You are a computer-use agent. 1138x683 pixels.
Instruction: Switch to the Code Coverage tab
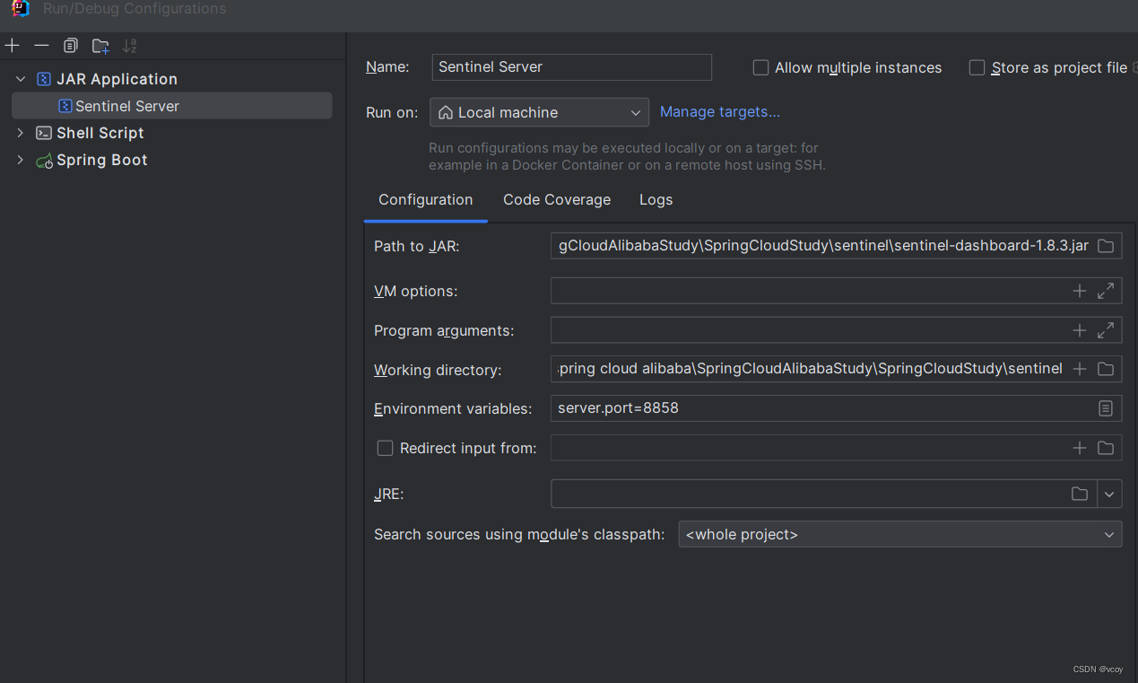557,199
